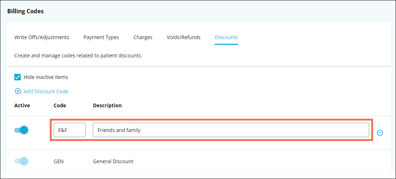The width and height of the screenshot is (396, 179).
Task: Click the General Discount description
Action: pos(113,161)
